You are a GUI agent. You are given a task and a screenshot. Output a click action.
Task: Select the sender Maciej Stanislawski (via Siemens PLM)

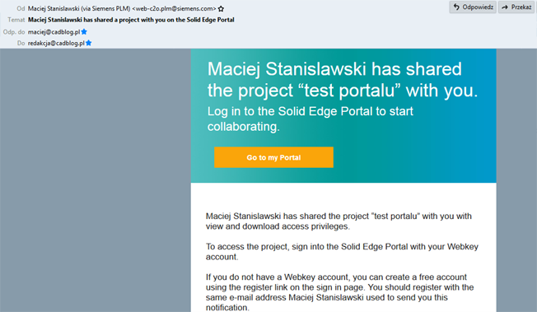[79, 8]
